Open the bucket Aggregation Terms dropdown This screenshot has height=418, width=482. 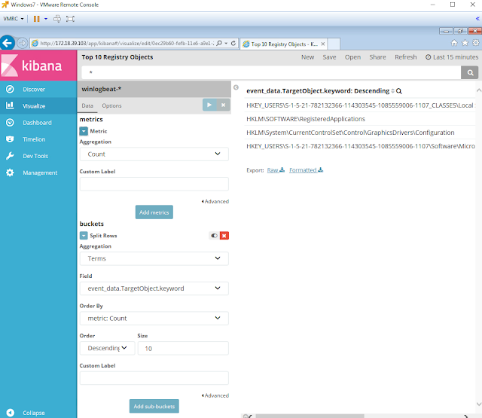[x=154, y=258]
